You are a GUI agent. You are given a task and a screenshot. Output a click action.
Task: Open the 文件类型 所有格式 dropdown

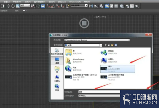pos(99,96)
